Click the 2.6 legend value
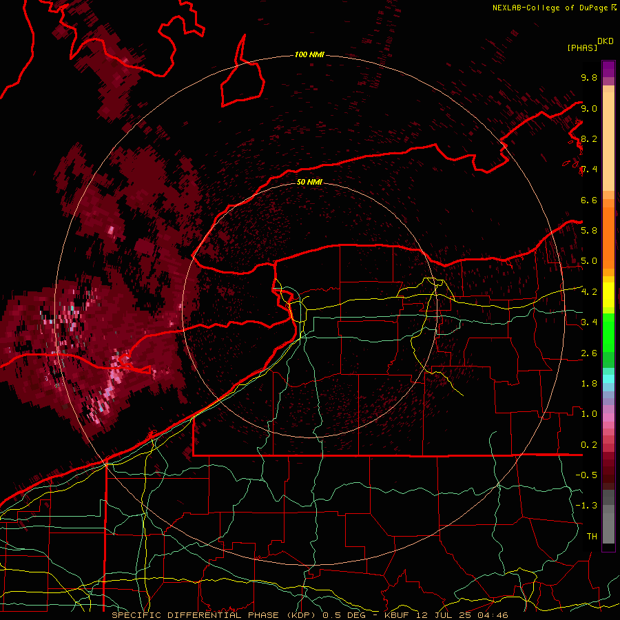 coord(589,353)
